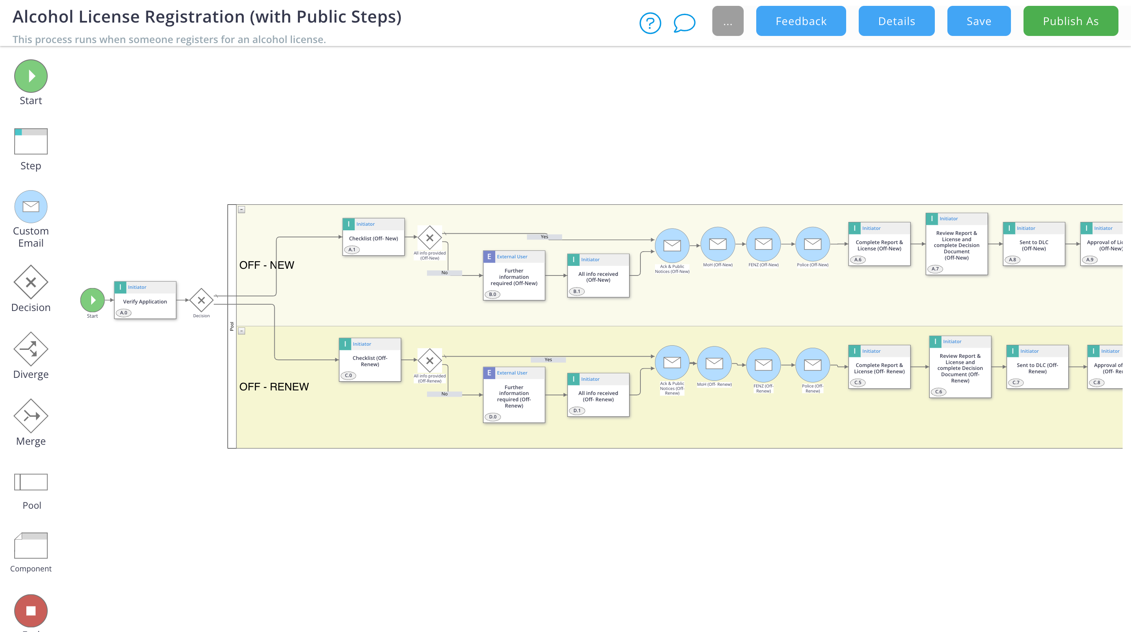
Task: Click the Feedback button
Action: pos(801,21)
